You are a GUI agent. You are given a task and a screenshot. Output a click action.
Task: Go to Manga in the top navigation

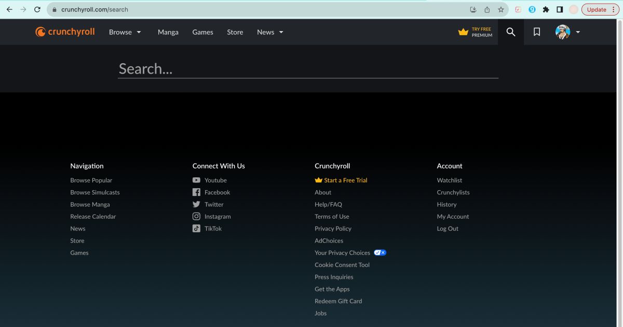coord(168,32)
